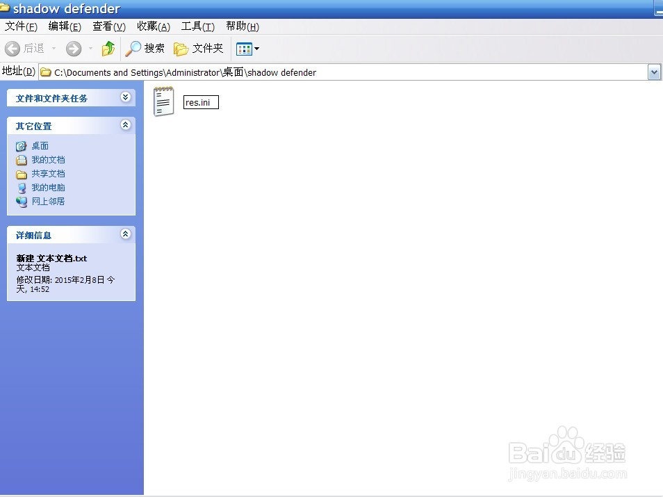663x497 pixels.
Task: Open Forward button history dropdown arrow
Action: point(90,49)
